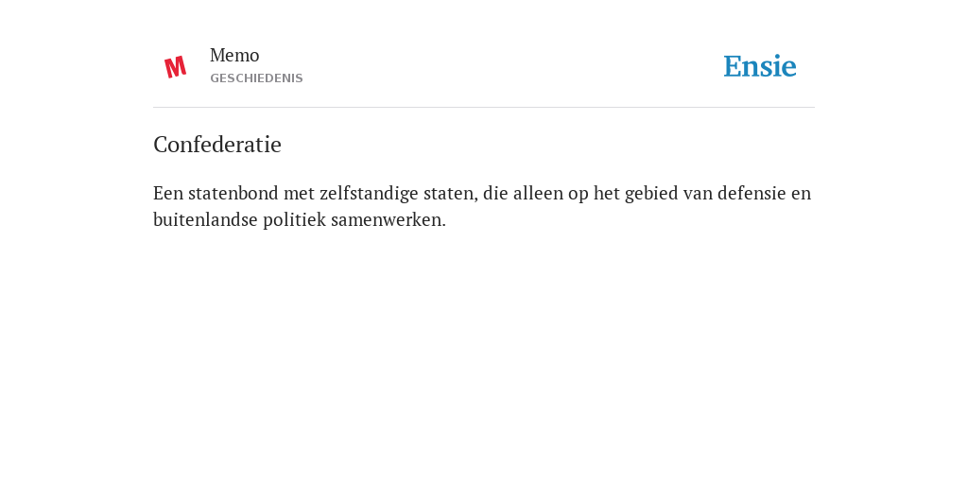This screenshot has width=968, height=484.
Task: Click the opening word Een of the definition
Action: point(168,193)
